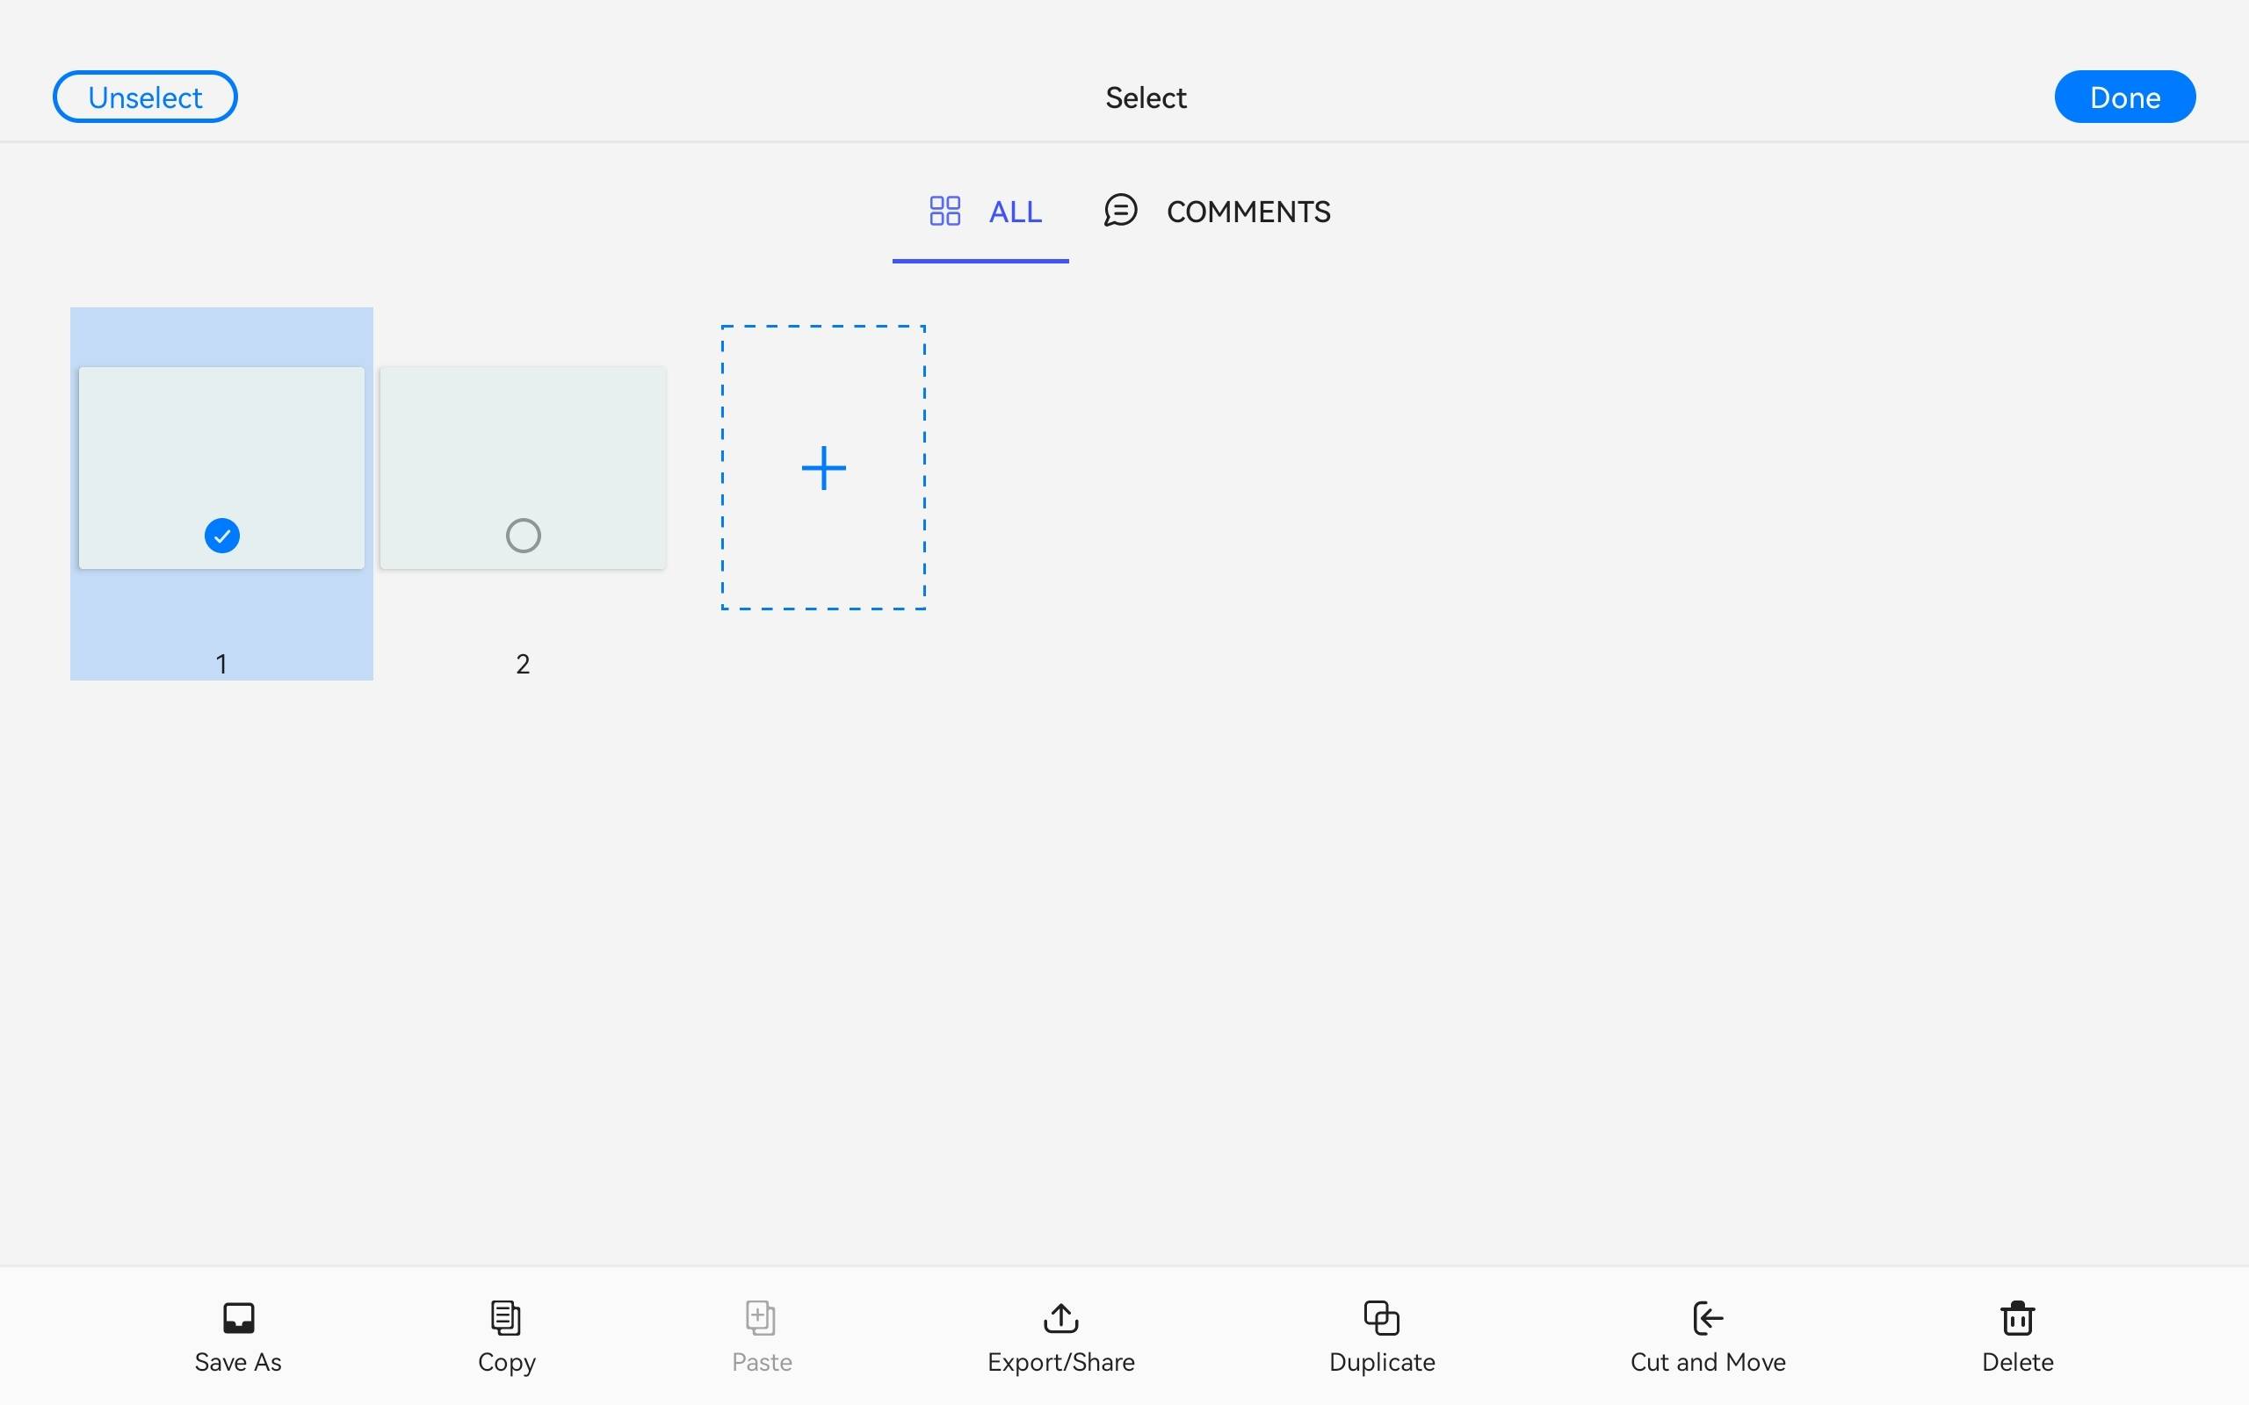2249x1405 pixels.
Task: Switch to the ALL tab
Action: point(1014,212)
